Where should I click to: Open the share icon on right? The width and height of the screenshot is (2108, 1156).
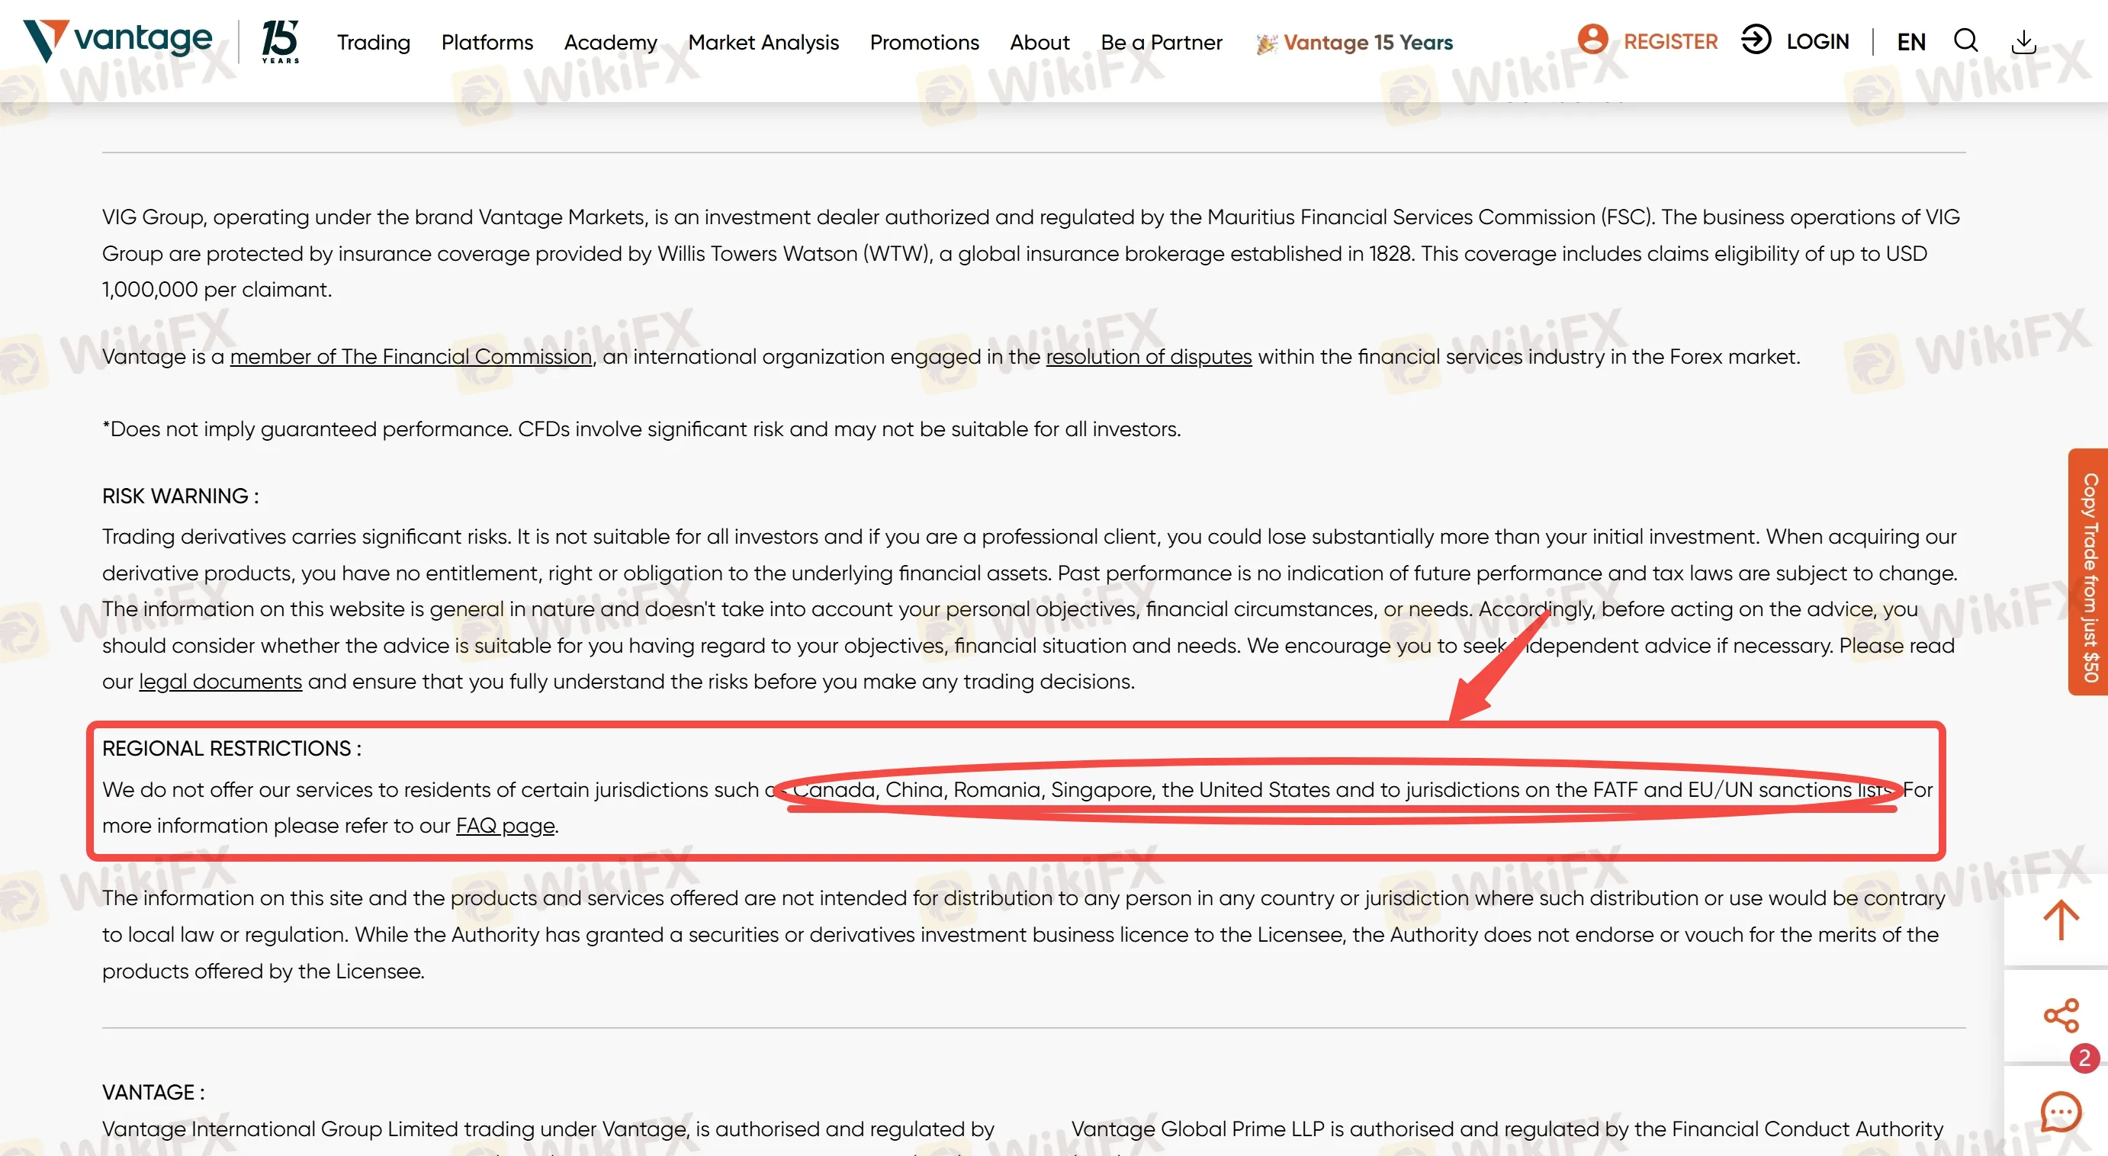(x=2060, y=1015)
